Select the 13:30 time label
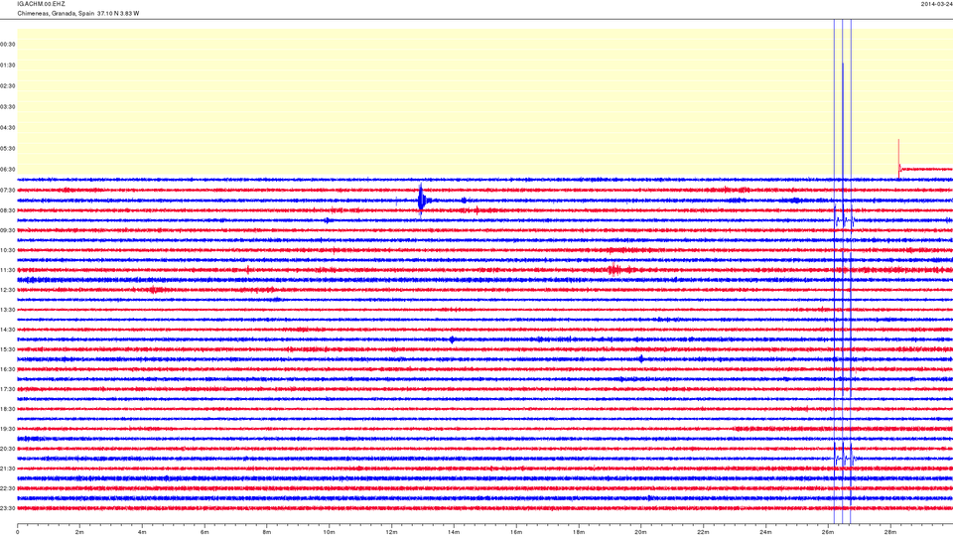Viewport: 953px width, 536px height. (8, 310)
